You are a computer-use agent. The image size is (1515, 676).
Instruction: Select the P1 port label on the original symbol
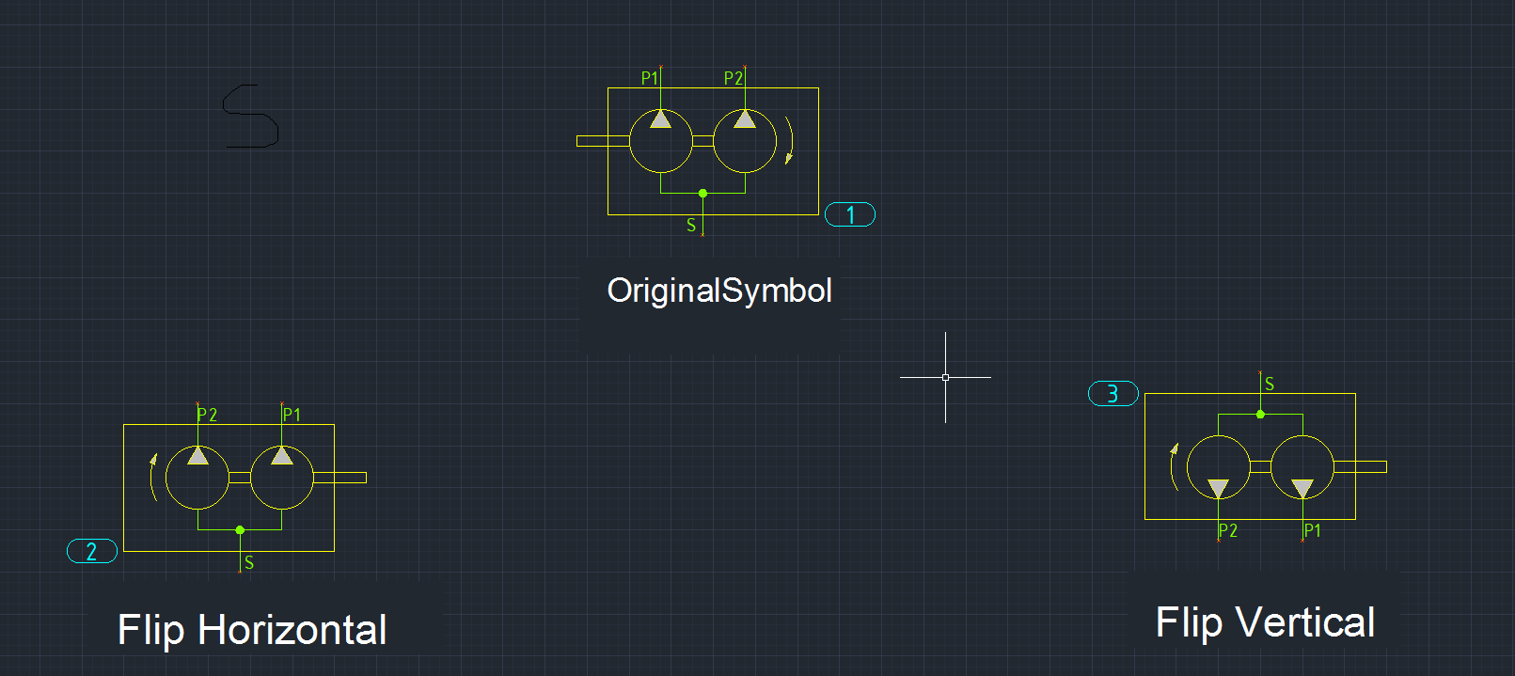click(649, 78)
